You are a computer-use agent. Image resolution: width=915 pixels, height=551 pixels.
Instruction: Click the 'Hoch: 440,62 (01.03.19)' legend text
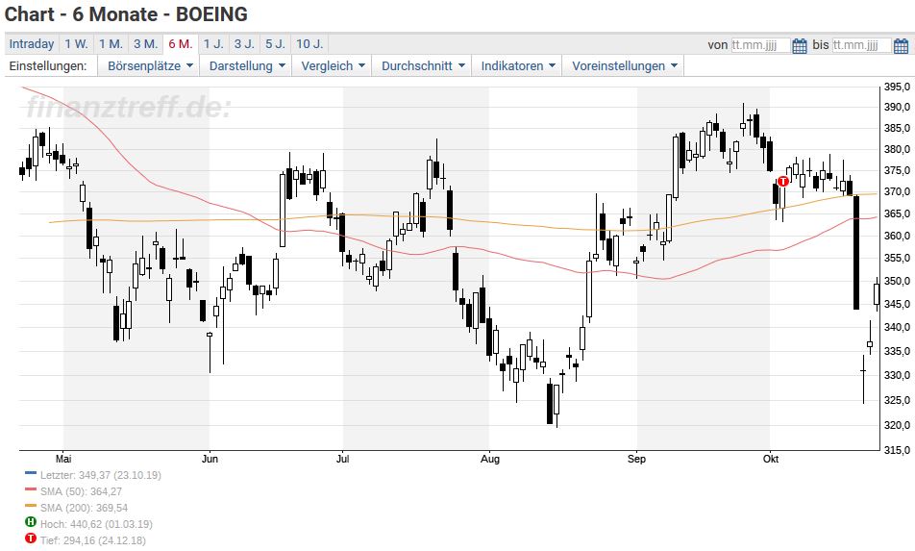(96, 524)
